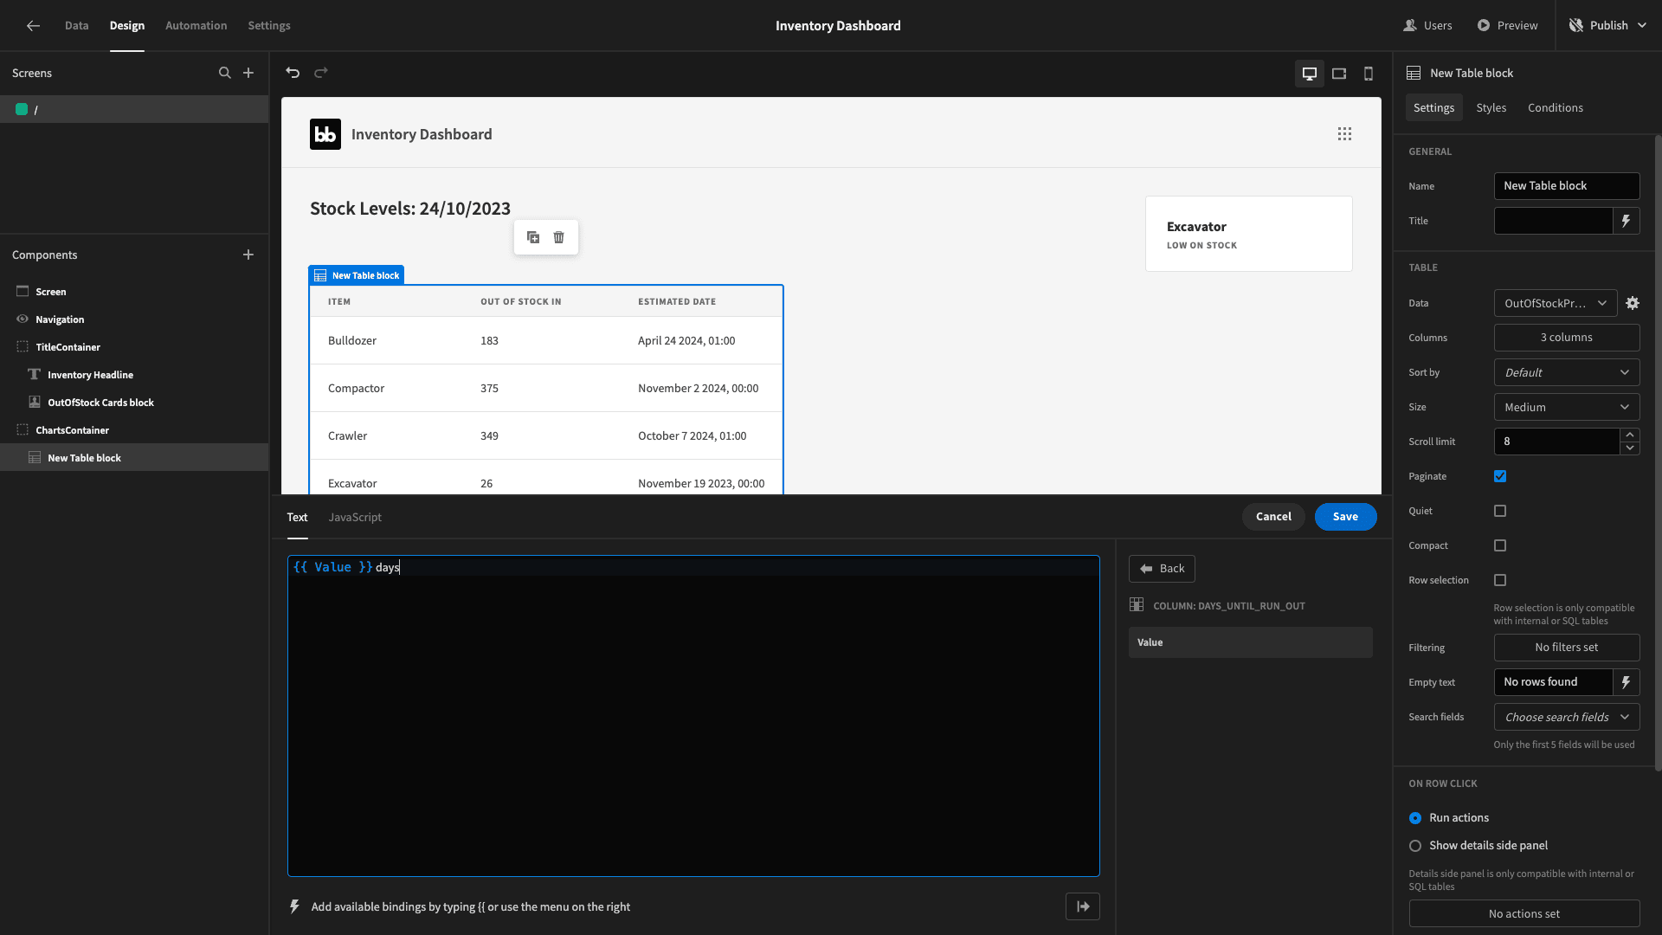
Task: Click the binding text editor area
Action: [693, 716]
